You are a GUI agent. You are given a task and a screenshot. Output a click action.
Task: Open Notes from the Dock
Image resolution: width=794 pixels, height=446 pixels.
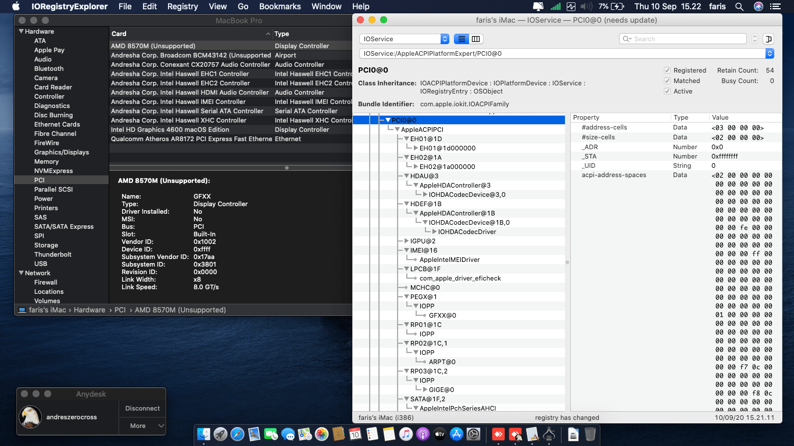click(x=389, y=434)
